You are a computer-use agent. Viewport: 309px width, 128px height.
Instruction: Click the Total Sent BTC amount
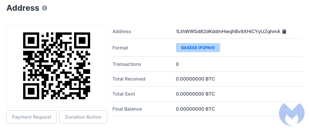tap(195, 94)
